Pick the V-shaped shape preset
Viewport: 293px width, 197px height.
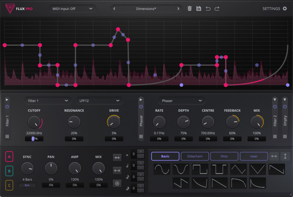point(257,169)
